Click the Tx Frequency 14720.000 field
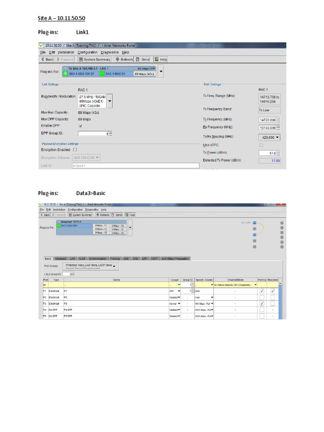 [269, 120]
